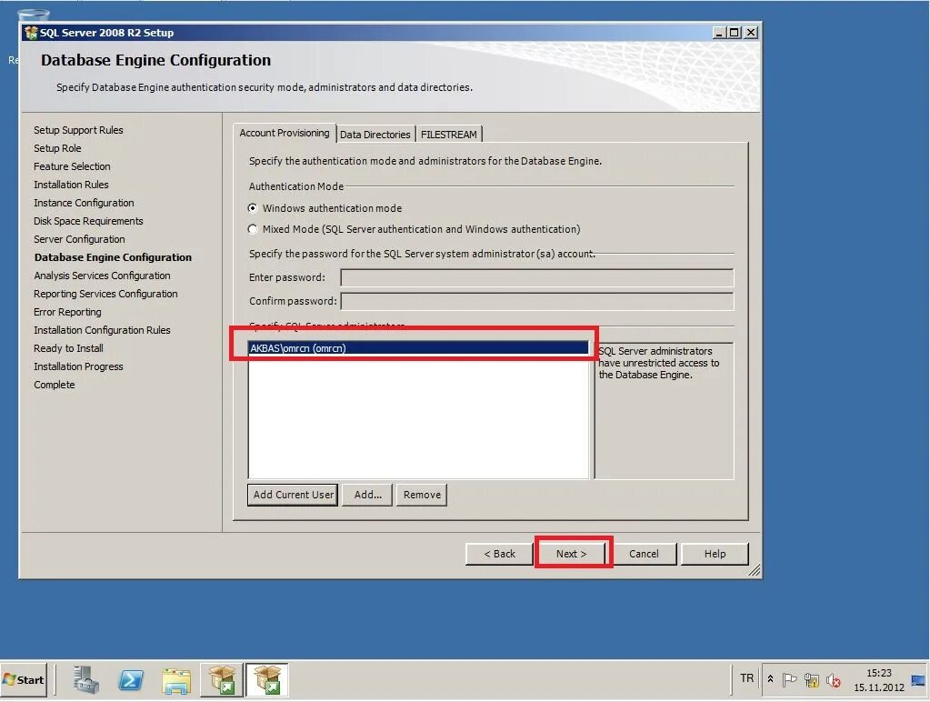Click Disk Space Requirements step
930x702 pixels.
[88, 221]
